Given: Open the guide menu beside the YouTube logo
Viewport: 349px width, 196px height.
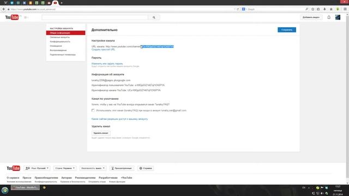Looking at the screenshot, I should click(26, 17).
